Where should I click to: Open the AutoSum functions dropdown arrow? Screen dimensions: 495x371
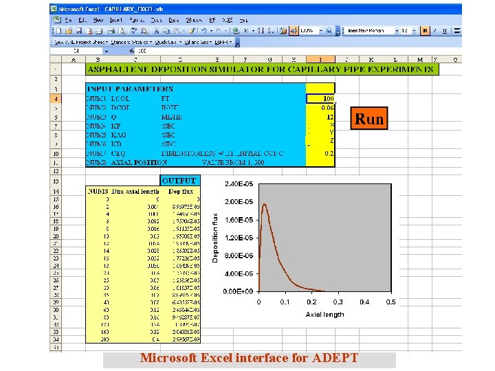[x=253, y=31]
